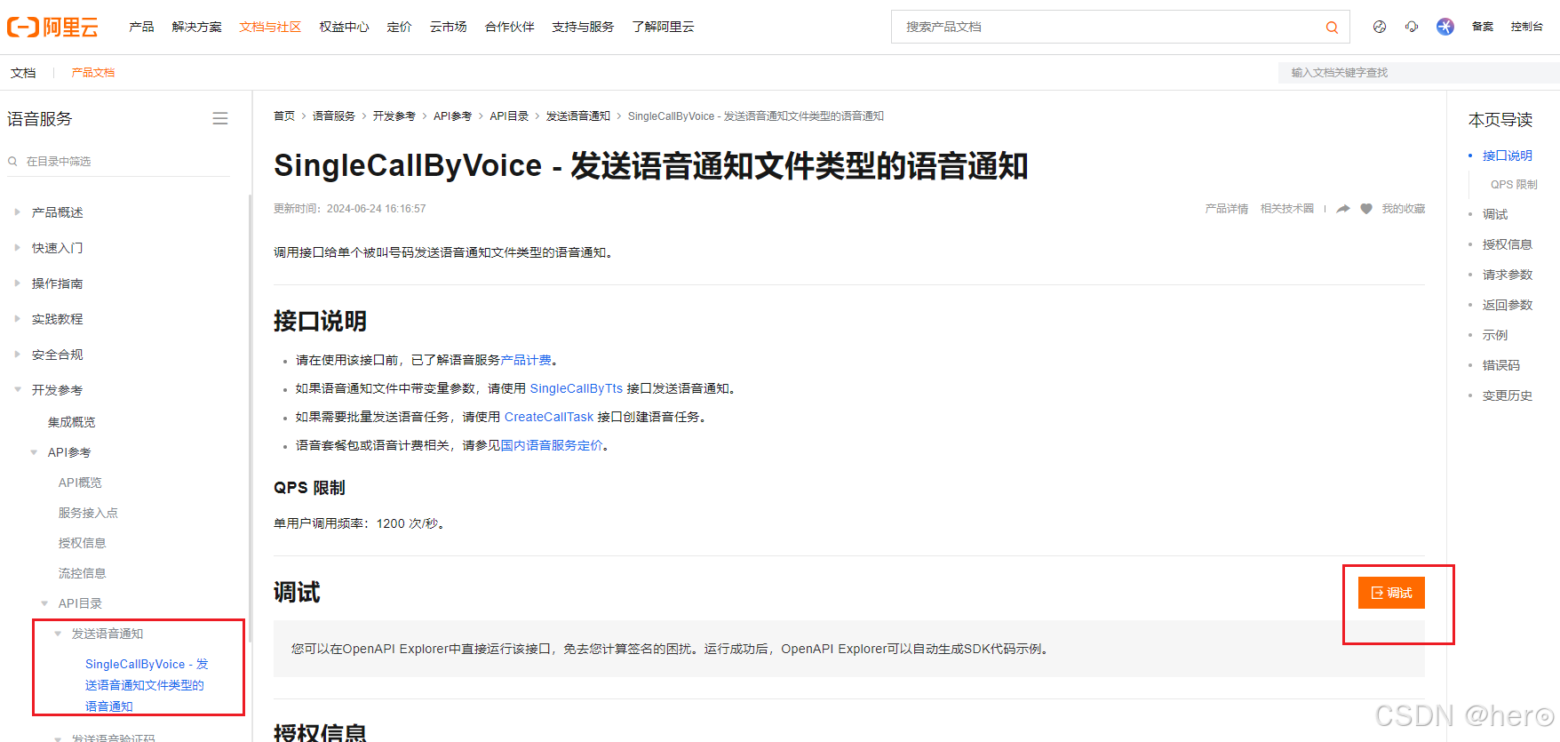Expand the 快速入门 tree node
Image resolution: width=1560 pixels, height=742 pixels.
(17, 248)
